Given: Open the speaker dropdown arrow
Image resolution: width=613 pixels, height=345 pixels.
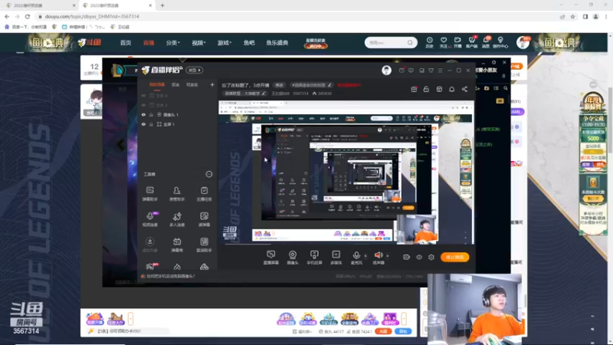Looking at the screenshot, I should pyautogui.click(x=388, y=256).
